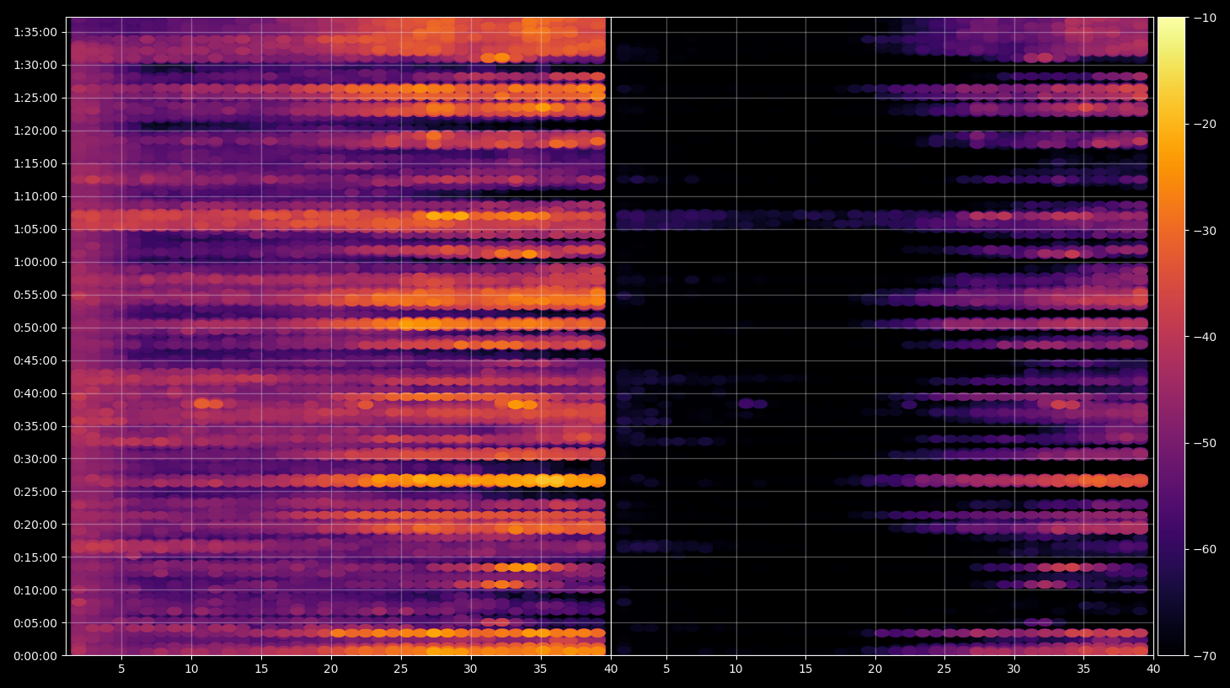This screenshot has height=688, width=1230.
Task: Click x-axis label 25 under left heatmap
Action: pyautogui.click(x=400, y=669)
